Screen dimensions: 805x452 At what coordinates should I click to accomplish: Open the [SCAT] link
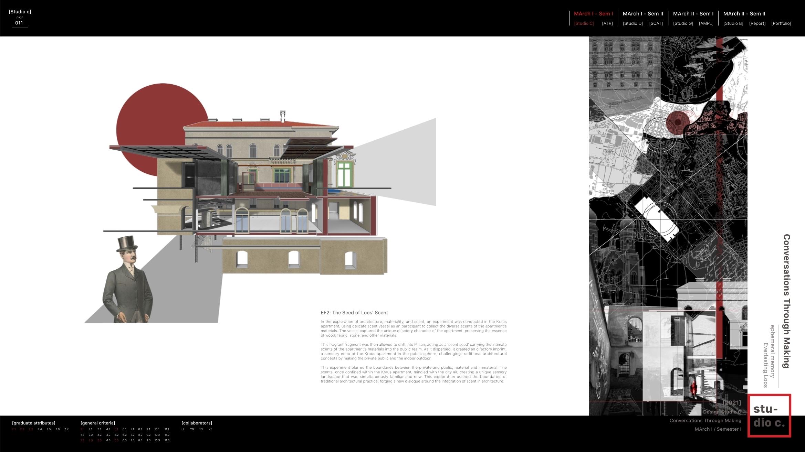[656, 23]
